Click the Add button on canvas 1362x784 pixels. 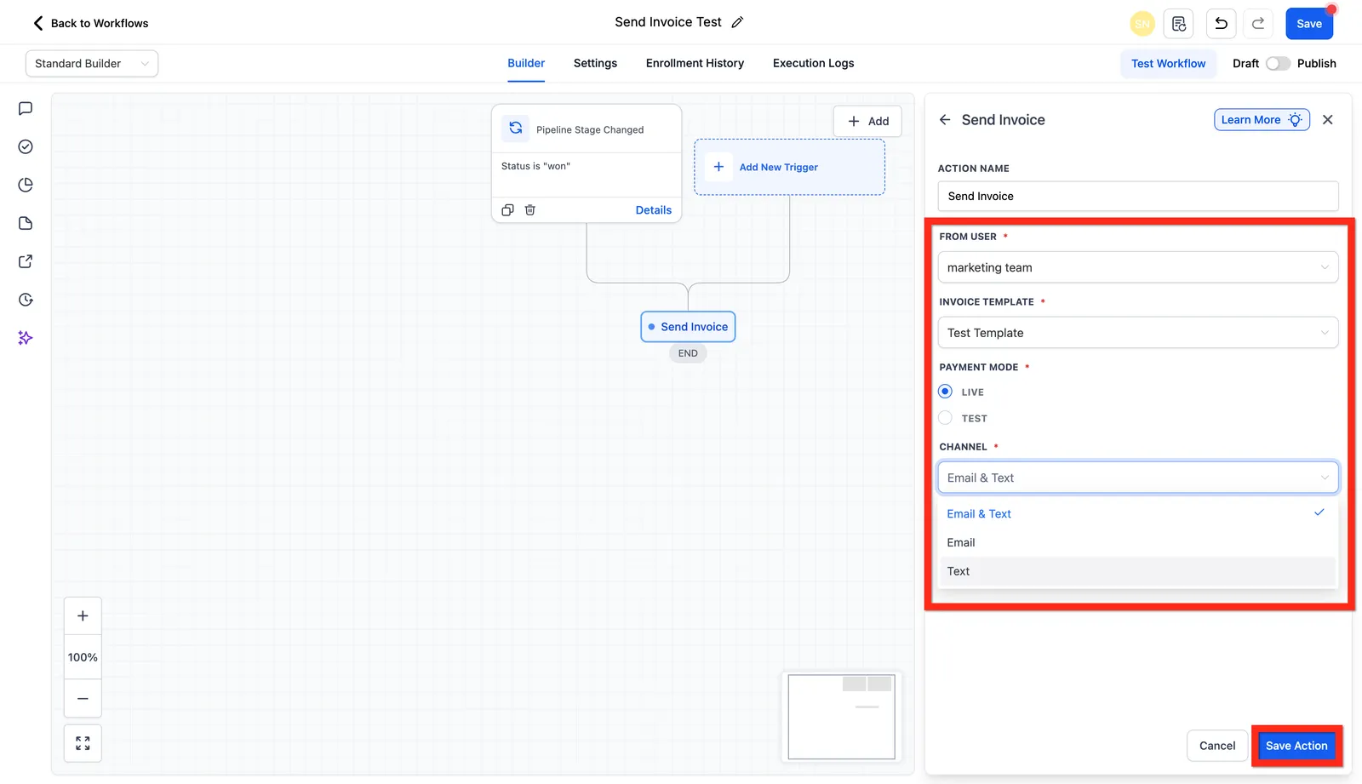click(x=867, y=121)
